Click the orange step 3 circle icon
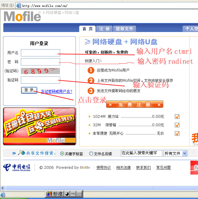The width and height of the screenshot is (198, 199). click(x=91, y=91)
